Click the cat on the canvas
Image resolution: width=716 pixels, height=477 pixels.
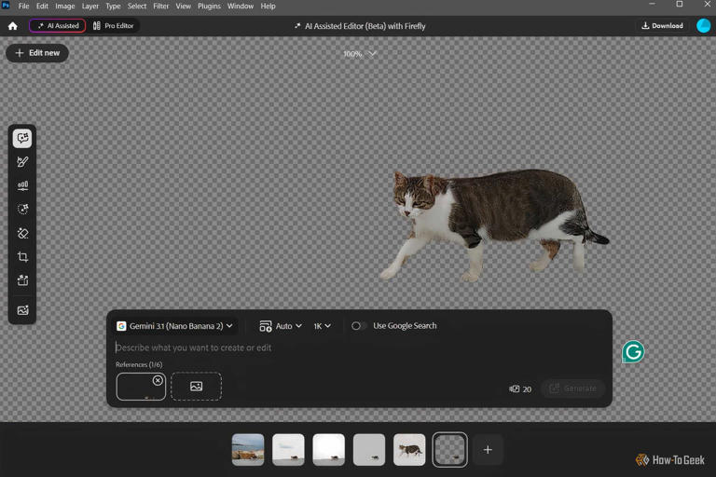click(494, 224)
